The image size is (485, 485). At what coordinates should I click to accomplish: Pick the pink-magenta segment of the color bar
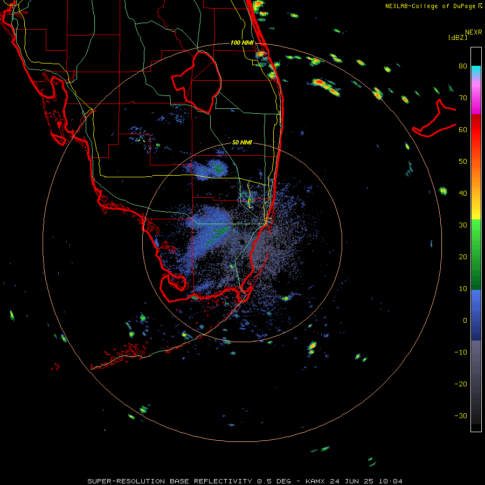click(x=476, y=98)
